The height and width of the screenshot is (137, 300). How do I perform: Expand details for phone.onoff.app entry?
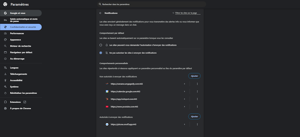tap(184, 124)
